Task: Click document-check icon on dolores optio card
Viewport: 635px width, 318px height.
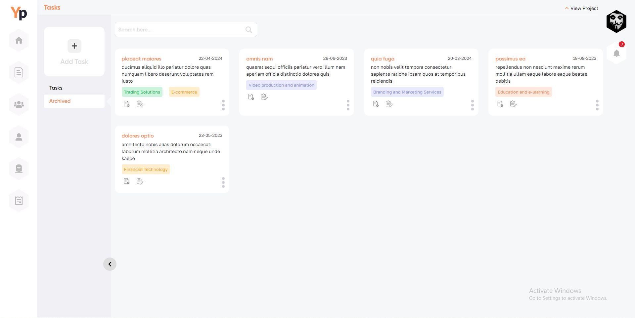Action: 127,181
